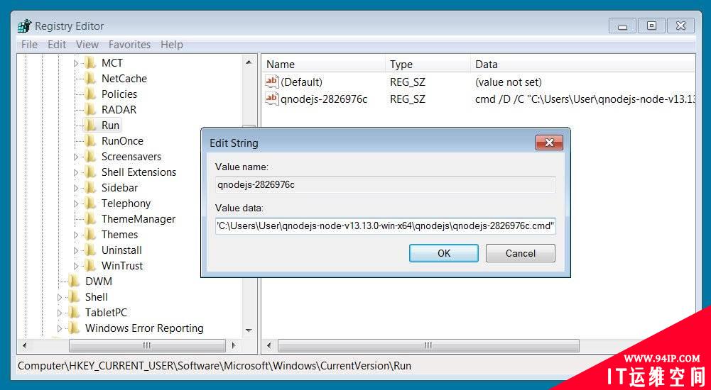Expand the Themes tree node
Viewport: 711px width, 390px height.
tap(76, 235)
